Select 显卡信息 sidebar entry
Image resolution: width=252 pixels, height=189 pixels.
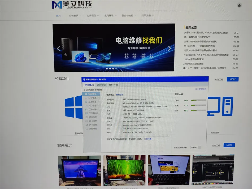coord(92,109)
